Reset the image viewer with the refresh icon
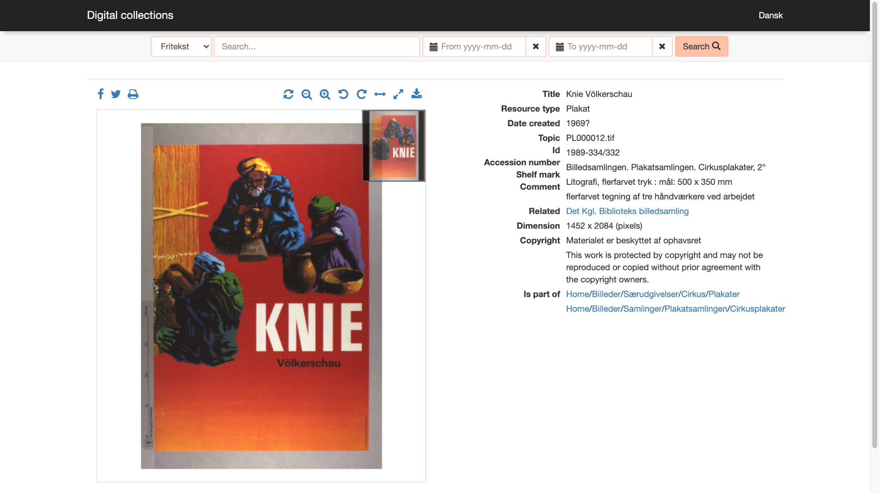Image resolution: width=879 pixels, height=494 pixels. 288,94
